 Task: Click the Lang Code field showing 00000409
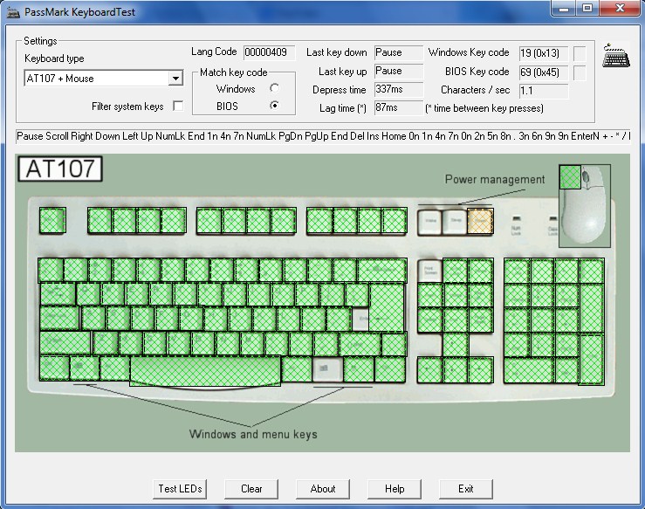tap(269, 52)
